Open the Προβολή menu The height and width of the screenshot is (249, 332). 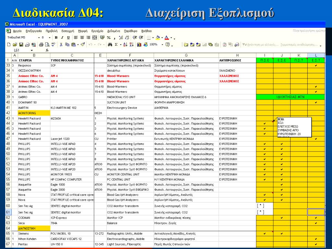coord(52,31)
